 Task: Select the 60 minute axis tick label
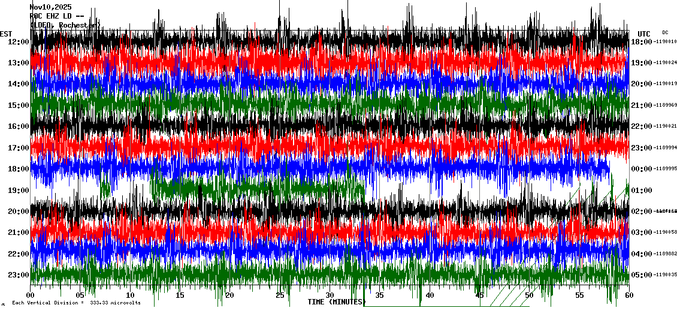(628, 295)
